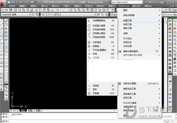Switch to the 模型 model tab
The width and height of the screenshot is (177, 123).
click(x=23, y=110)
